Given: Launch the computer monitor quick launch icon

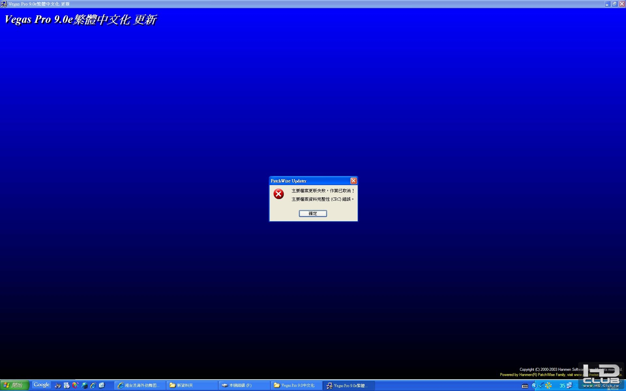Looking at the screenshot, I should click(x=84, y=385).
